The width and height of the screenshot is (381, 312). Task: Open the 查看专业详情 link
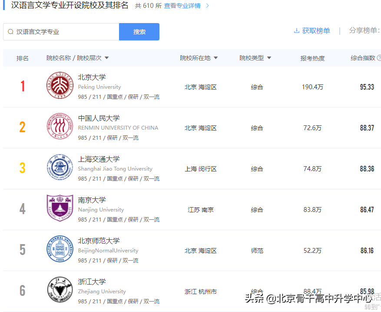tap(182, 6)
